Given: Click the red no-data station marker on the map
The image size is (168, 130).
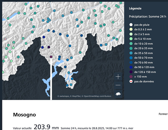Looking at the screenshot, I should coord(5,39).
